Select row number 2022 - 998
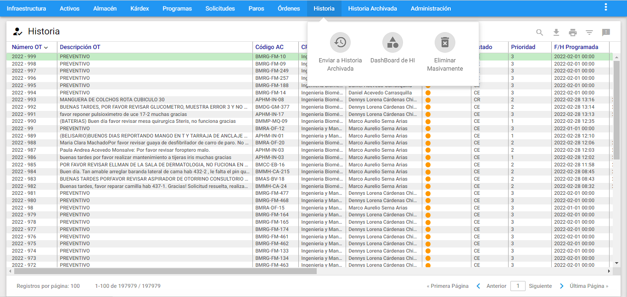Image resolution: width=627 pixels, height=297 pixels. coord(24,64)
